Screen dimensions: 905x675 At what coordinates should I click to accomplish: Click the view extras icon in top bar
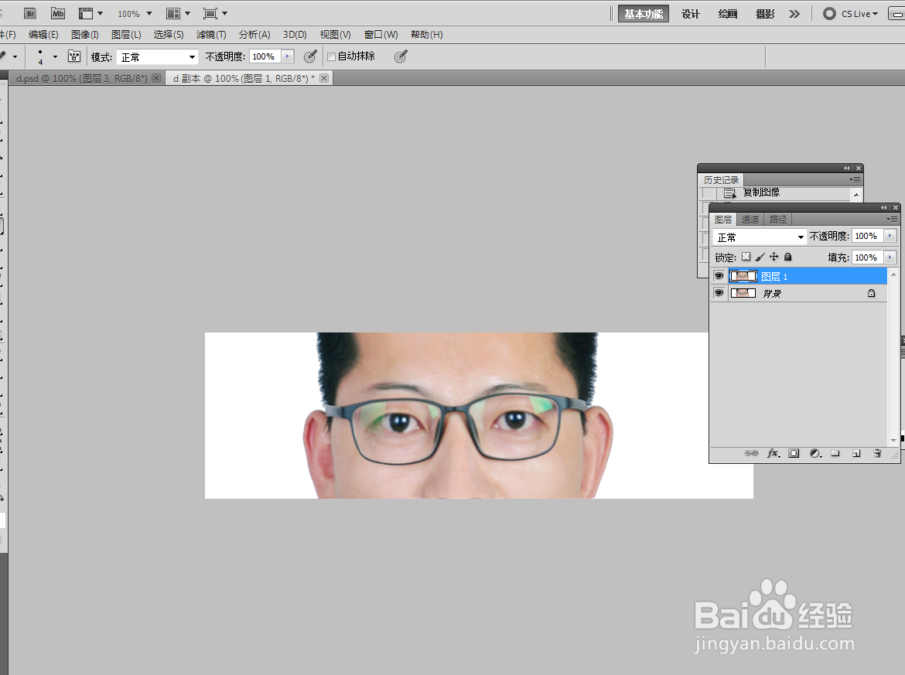click(85, 13)
